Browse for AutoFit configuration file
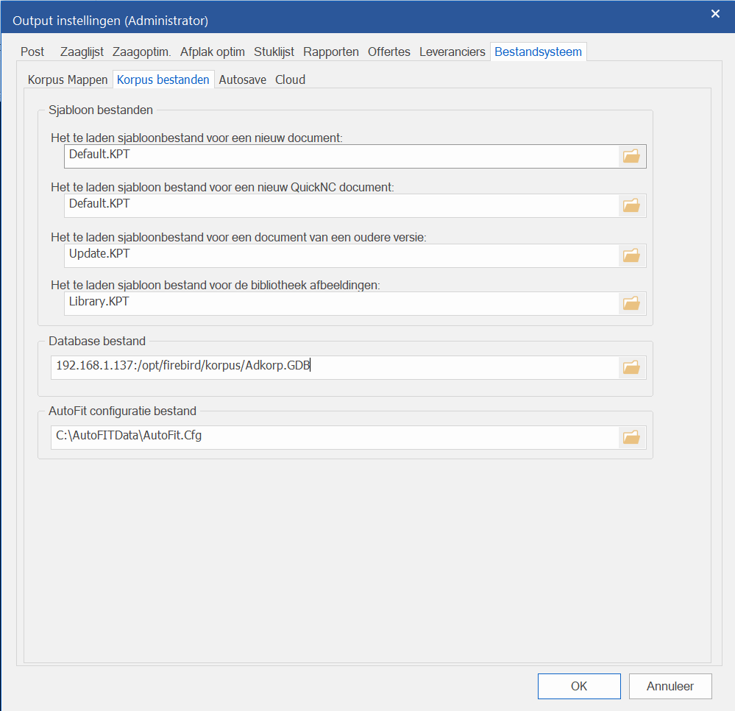 (631, 437)
